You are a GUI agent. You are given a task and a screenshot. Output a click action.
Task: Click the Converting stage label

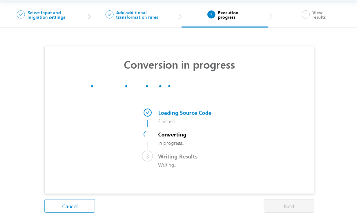click(172, 135)
